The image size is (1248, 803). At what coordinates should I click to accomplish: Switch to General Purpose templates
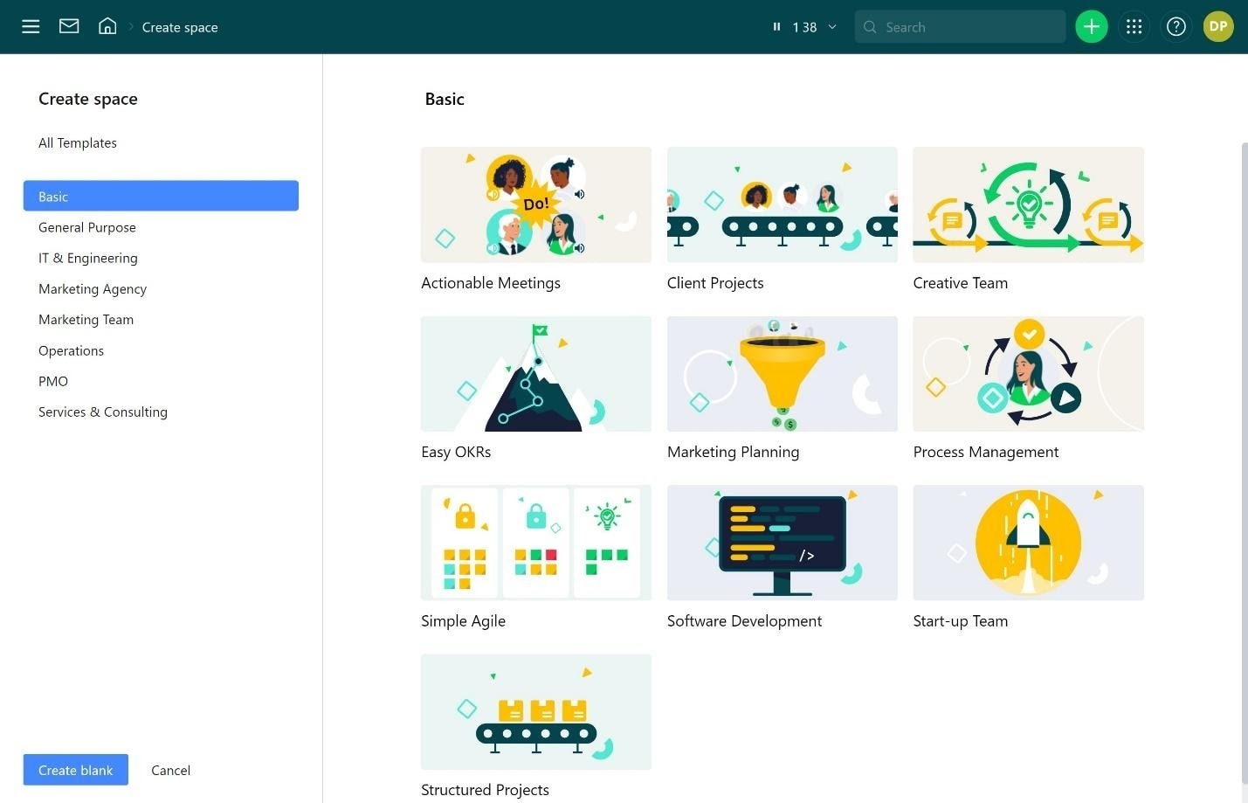(x=87, y=227)
